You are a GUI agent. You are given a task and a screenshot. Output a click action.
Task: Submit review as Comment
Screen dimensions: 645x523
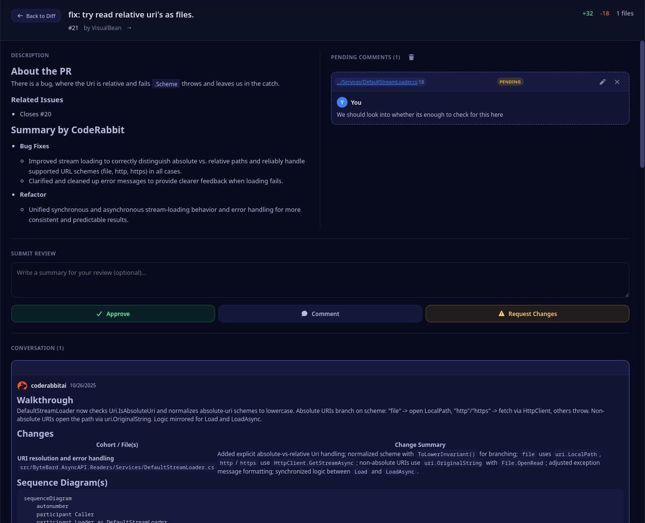click(x=320, y=314)
